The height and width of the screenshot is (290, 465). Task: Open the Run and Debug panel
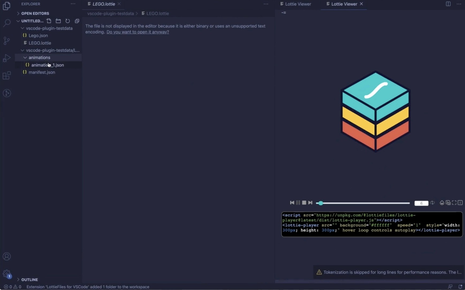point(6,58)
